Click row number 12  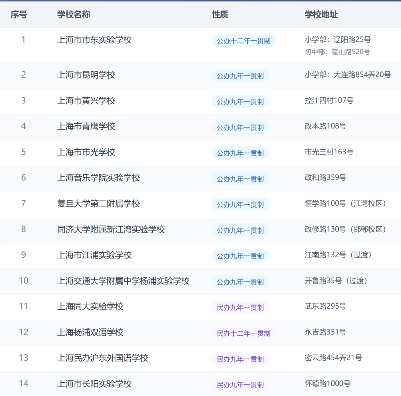click(23, 332)
